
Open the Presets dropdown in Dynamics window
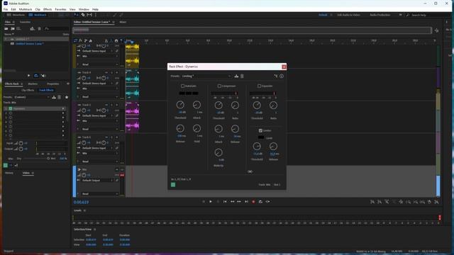click(x=206, y=76)
